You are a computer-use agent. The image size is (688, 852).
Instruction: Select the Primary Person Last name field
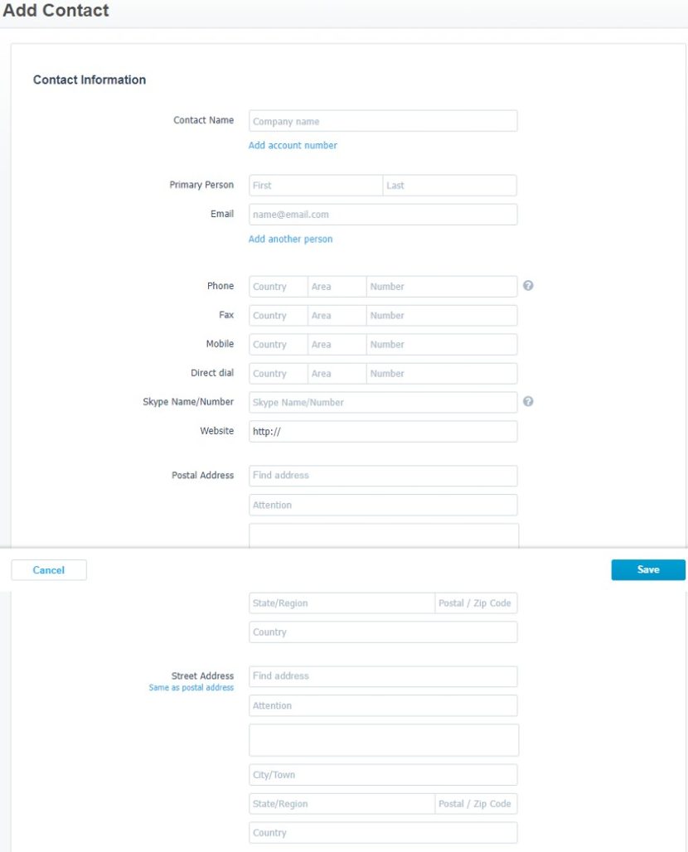point(448,185)
